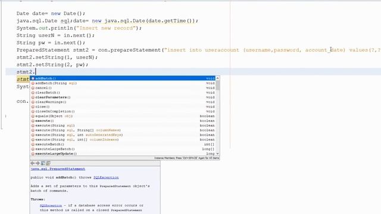381x214 pixels.
Task: Select execute(String sql, String[] columnNames)
Action: click(x=123, y=130)
